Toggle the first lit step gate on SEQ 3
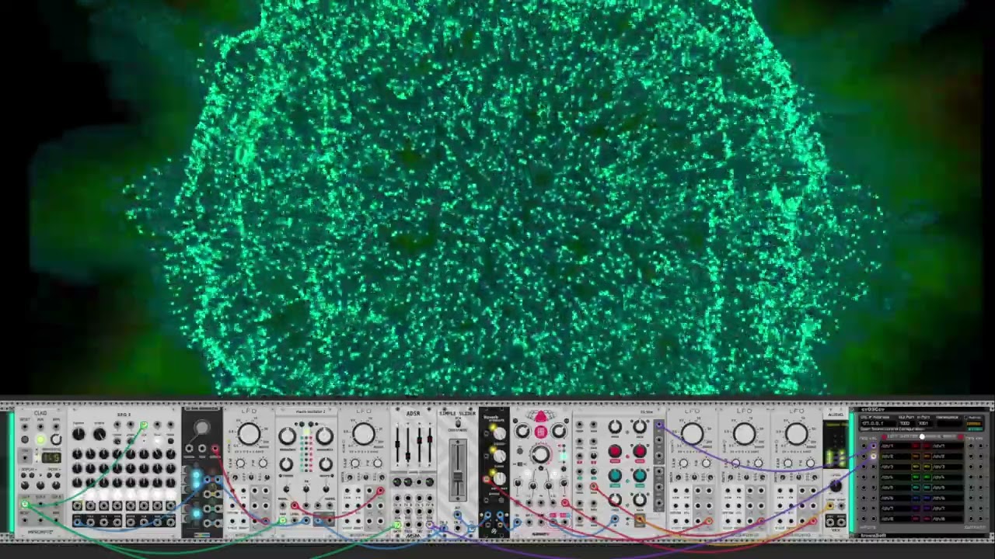The width and height of the screenshot is (995, 559). pos(77,494)
